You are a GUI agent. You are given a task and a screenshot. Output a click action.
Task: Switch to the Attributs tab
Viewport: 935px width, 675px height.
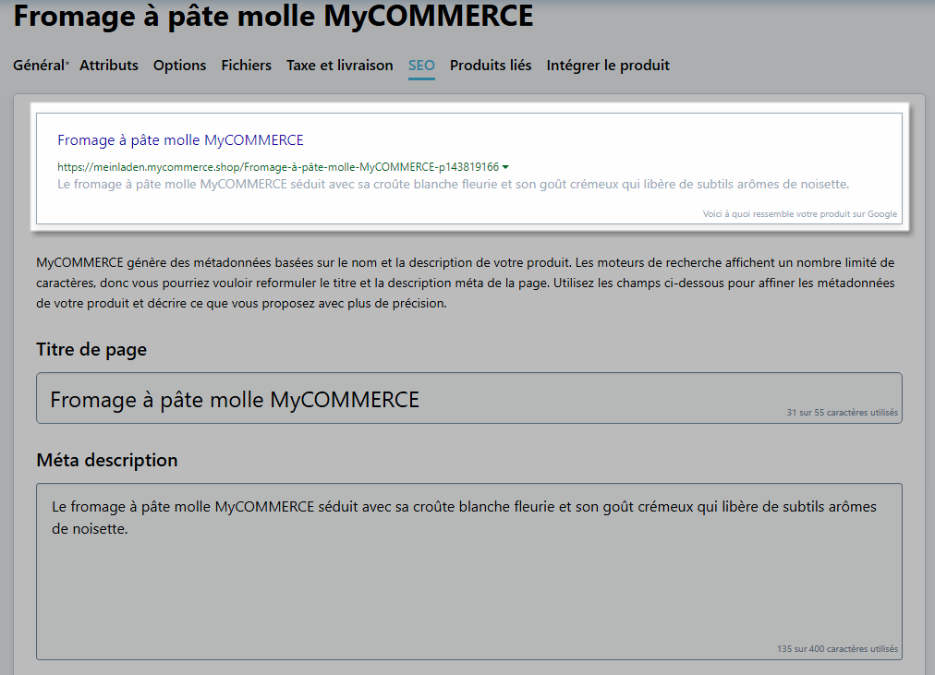coord(109,66)
